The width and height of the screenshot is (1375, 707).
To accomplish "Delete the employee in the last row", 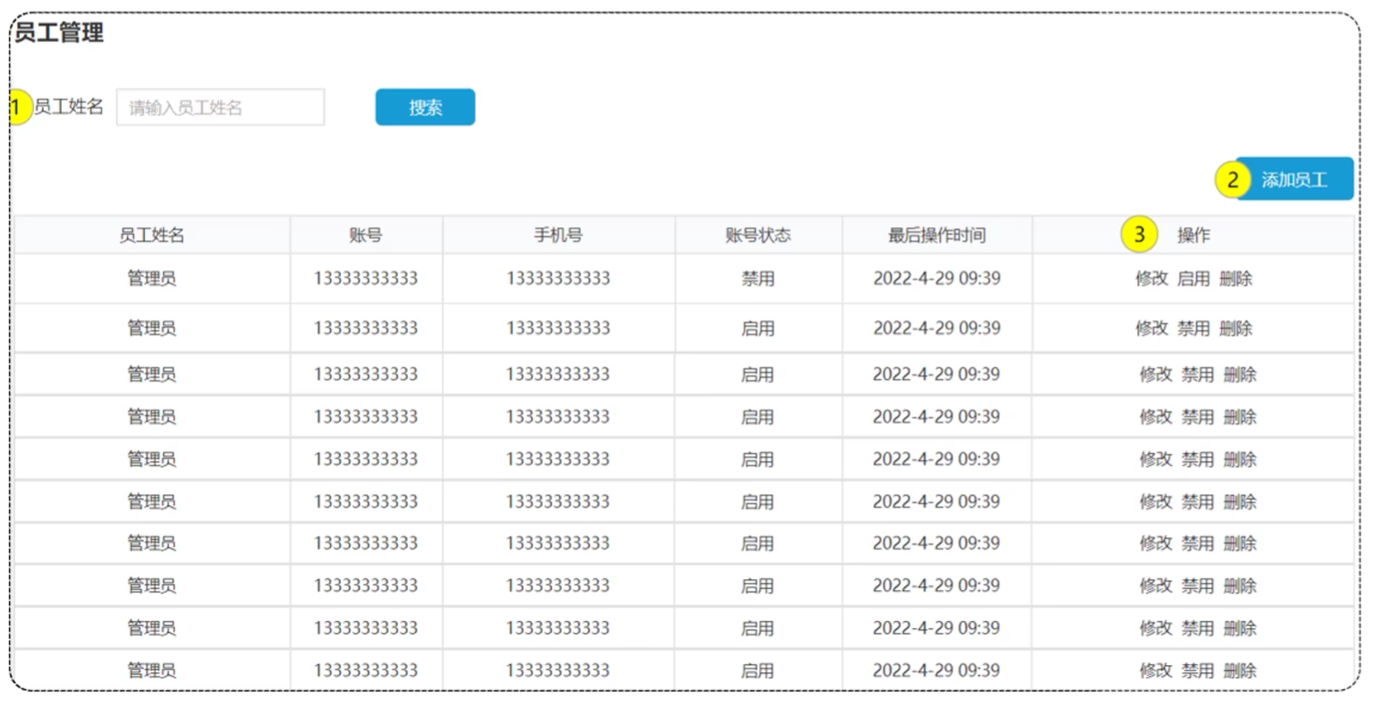I will [1240, 670].
